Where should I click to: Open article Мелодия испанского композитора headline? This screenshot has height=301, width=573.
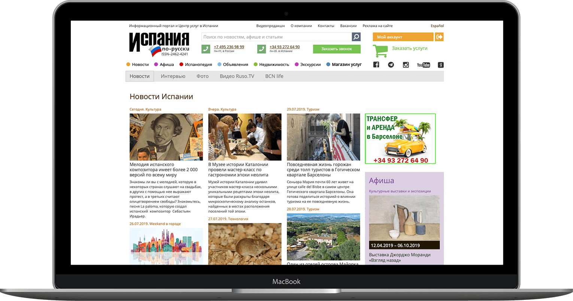(x=164, y=170)
